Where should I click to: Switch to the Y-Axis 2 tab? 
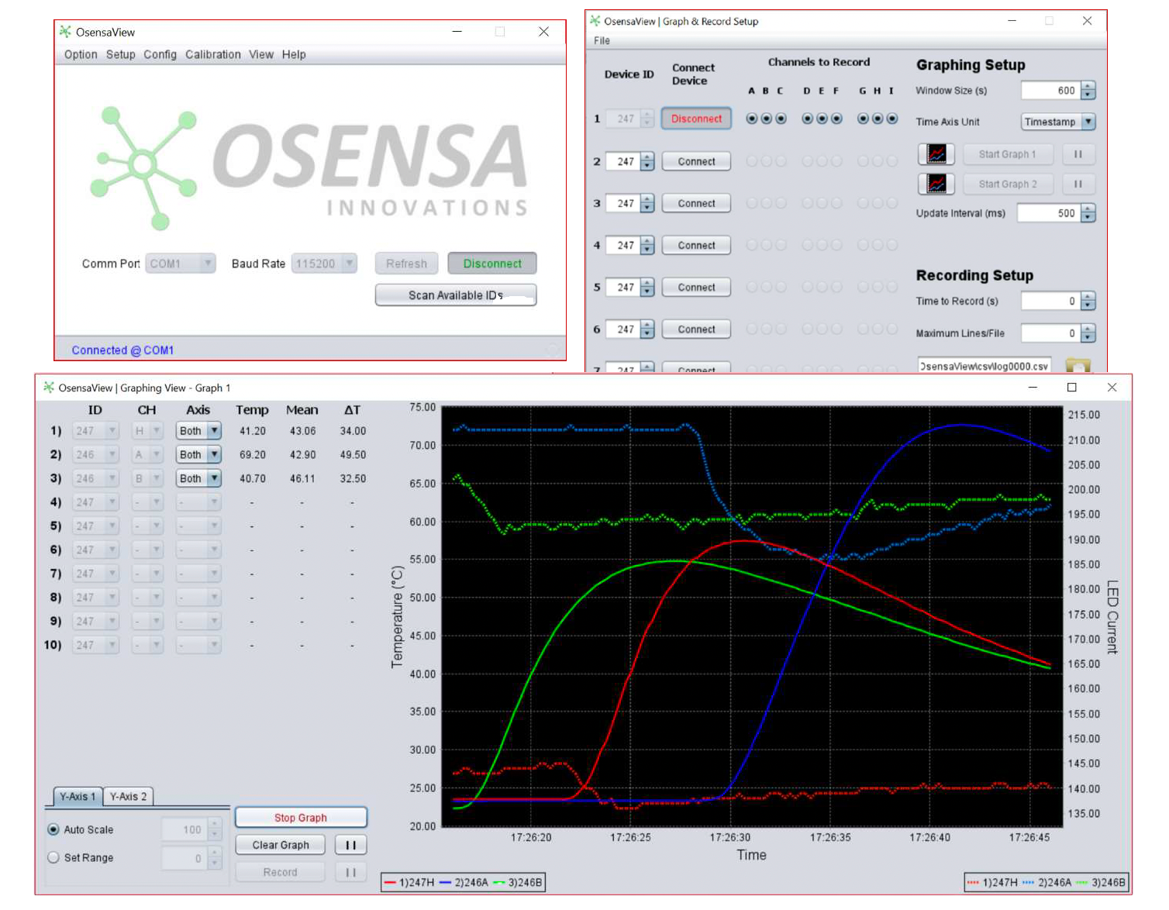click(129, 796)
